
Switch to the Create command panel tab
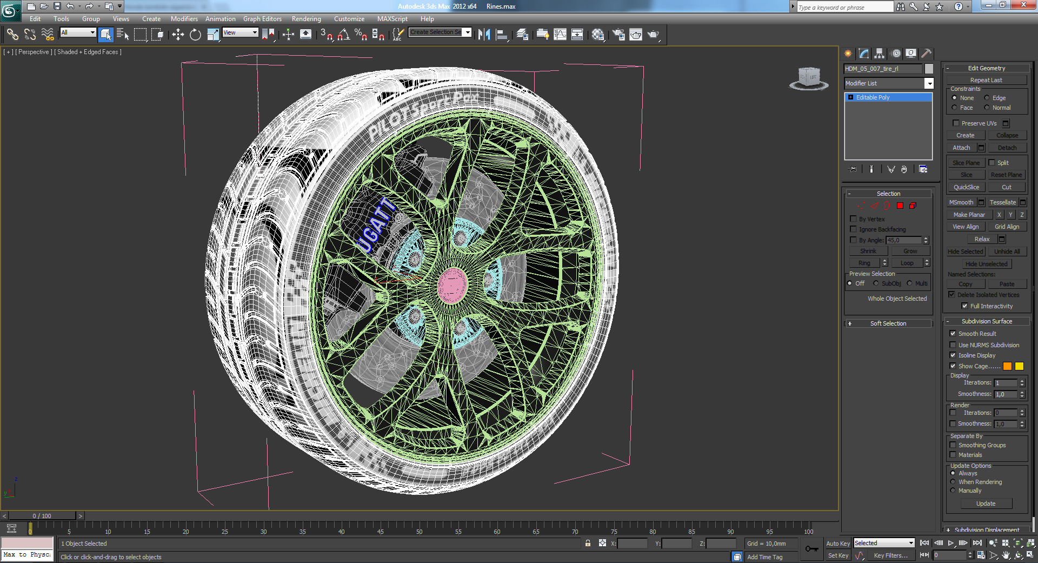point(848,53)
